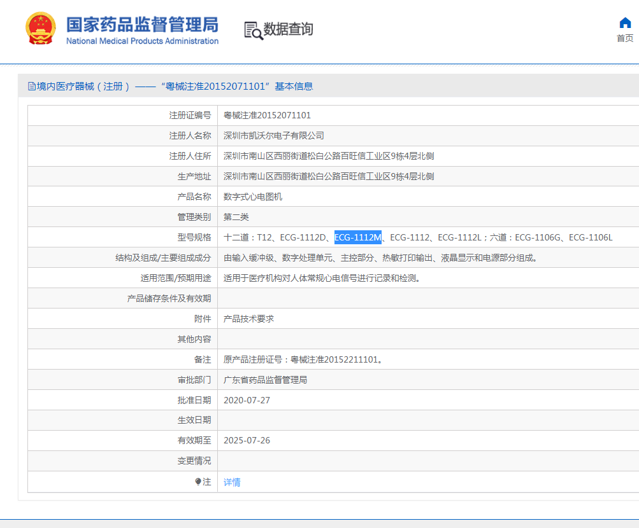The height and width of the screenshot is (528, 639).
Task: Click 首页 label under home icon
Action: point(625,38)
